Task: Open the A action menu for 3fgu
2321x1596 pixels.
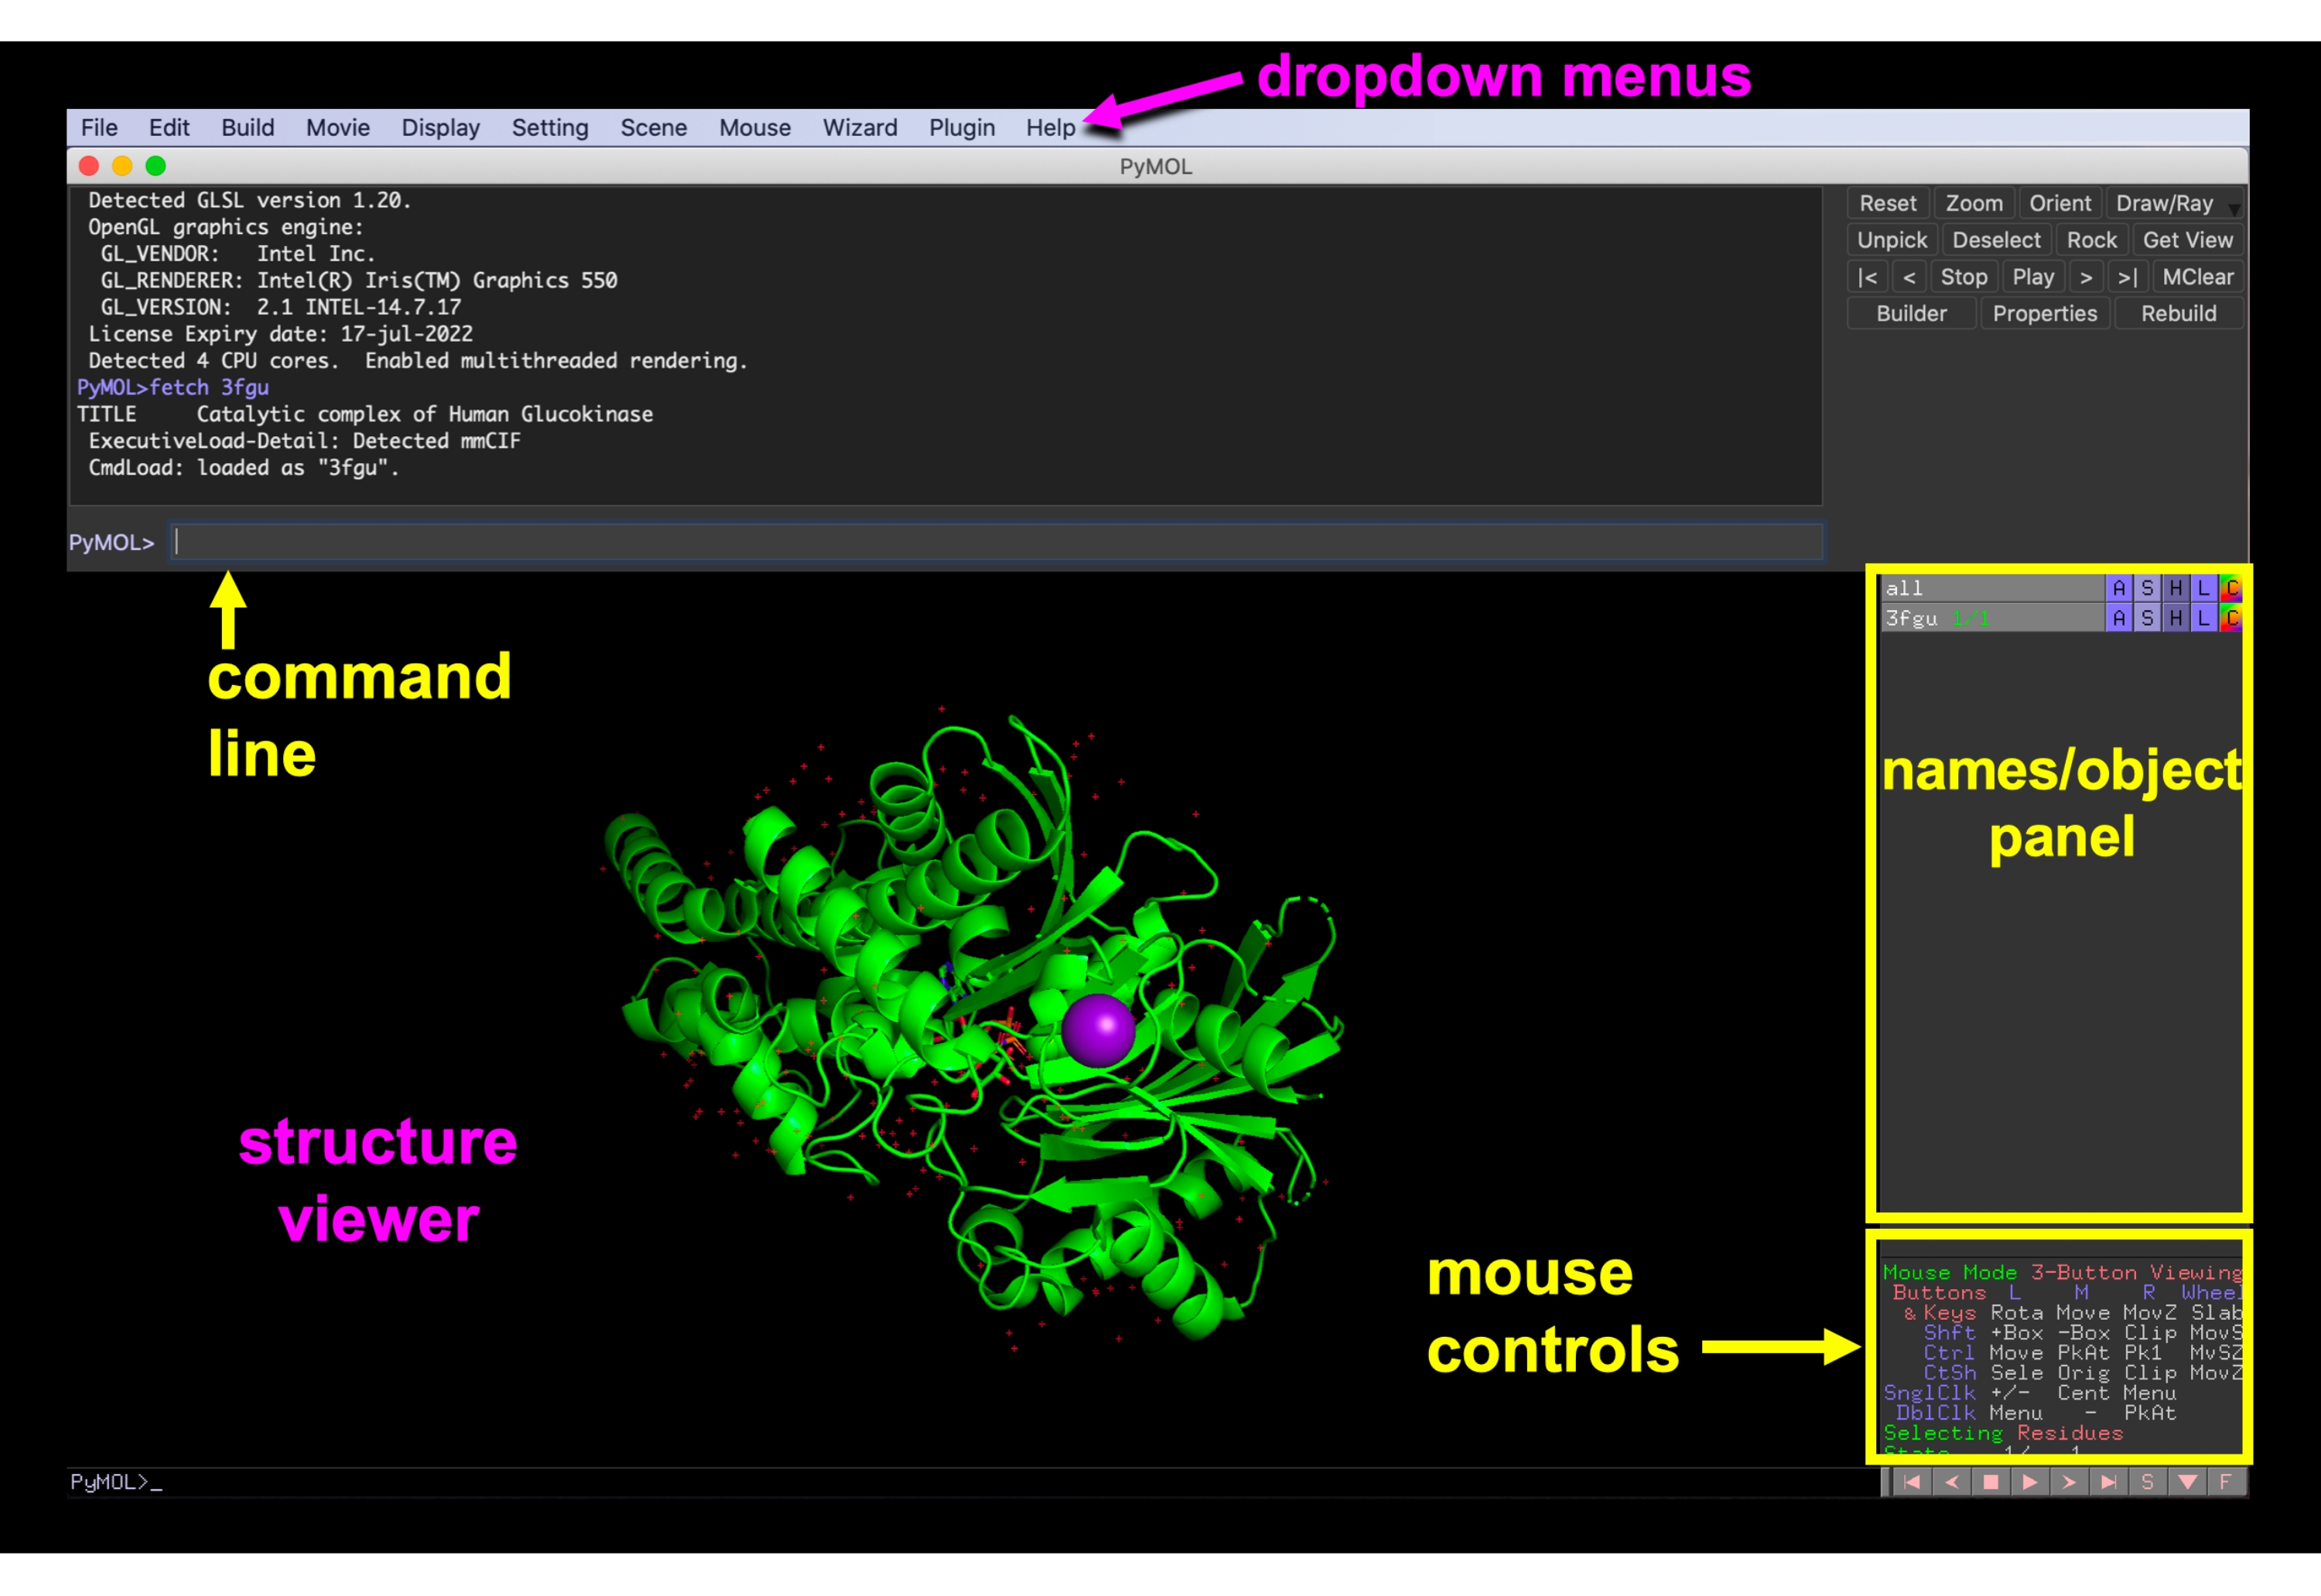Action: click(x=2119, y=619)
